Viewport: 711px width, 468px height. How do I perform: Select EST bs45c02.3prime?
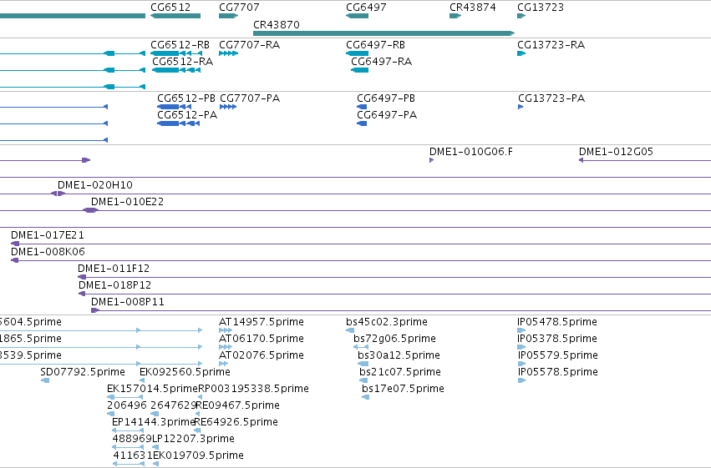point(350,330)
